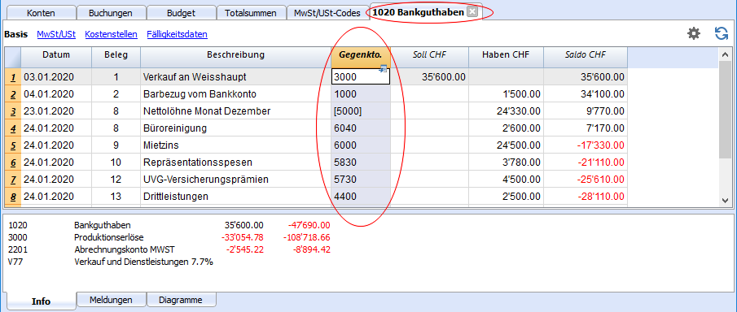The image size is (737, 312).
Task: Click the table's scroll up arrow
Action: (726, 54)
